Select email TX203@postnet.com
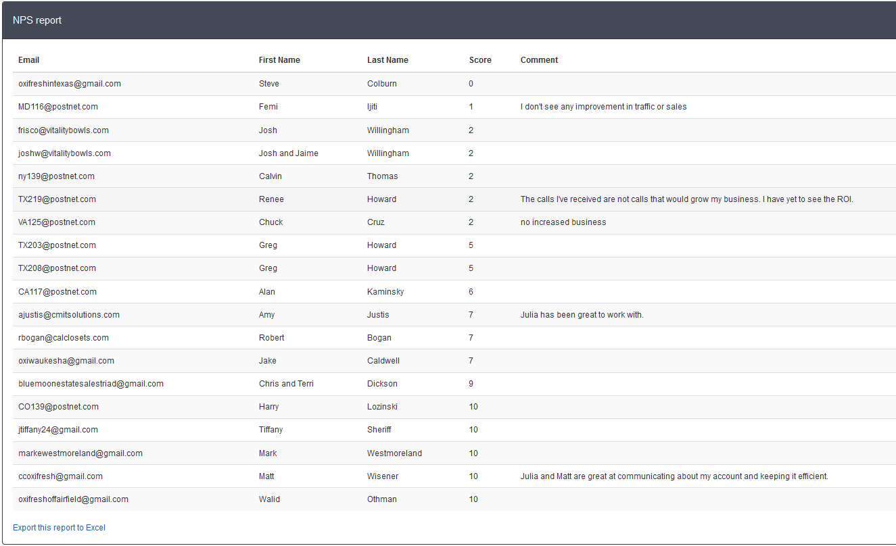 (57, 245)
